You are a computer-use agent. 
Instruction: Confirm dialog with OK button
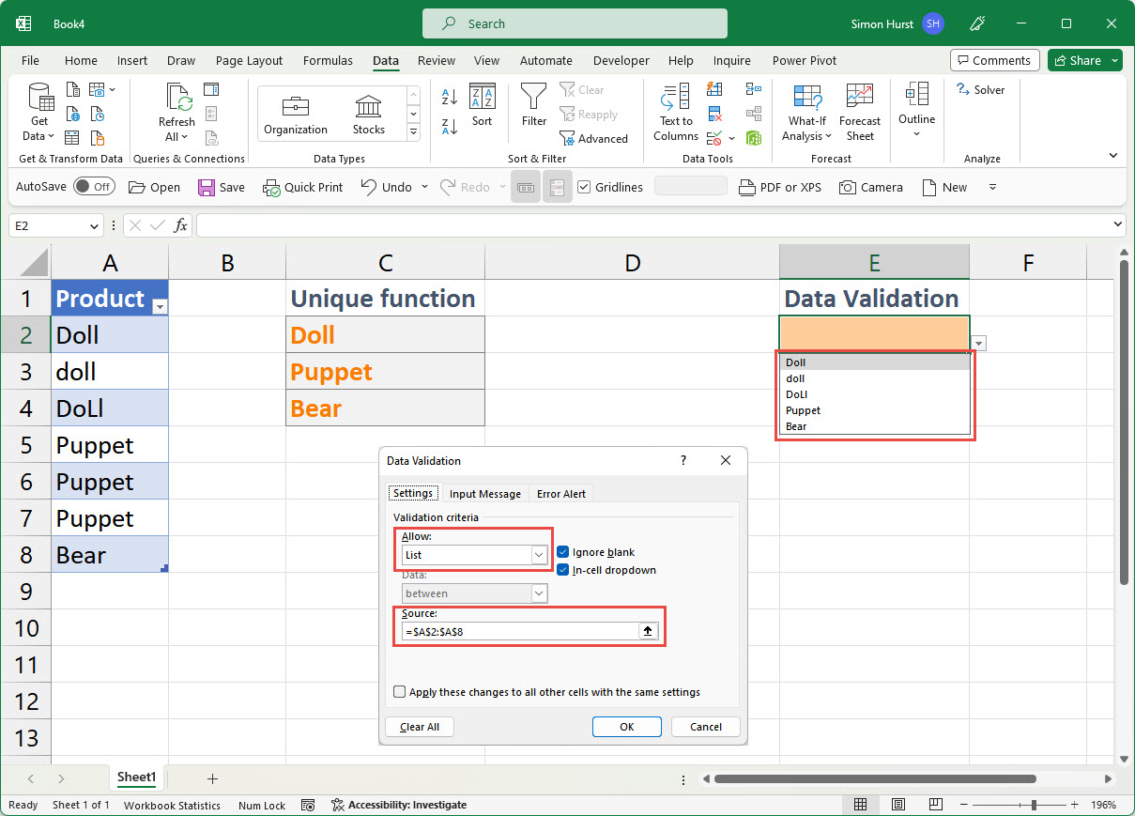click(626, 727)
